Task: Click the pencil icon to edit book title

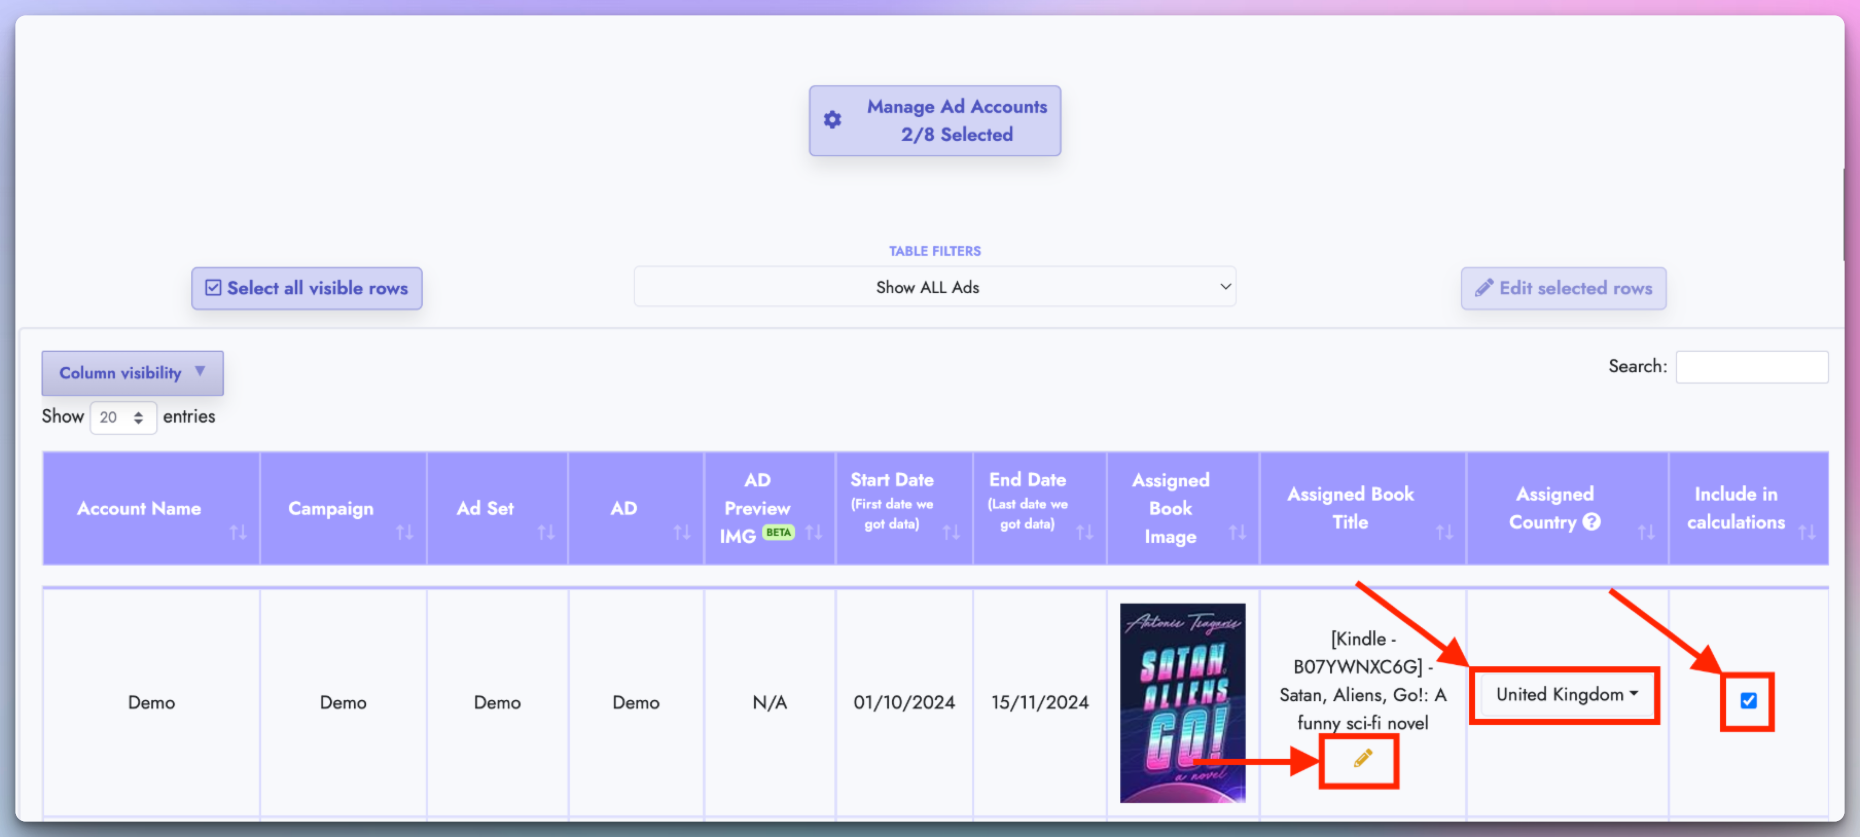Action: point(1362,758)
